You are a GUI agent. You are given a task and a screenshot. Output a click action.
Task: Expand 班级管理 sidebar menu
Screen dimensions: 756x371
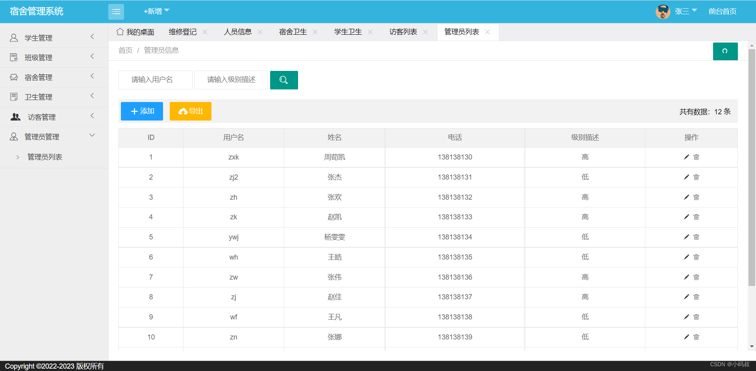tap(54, 58)
